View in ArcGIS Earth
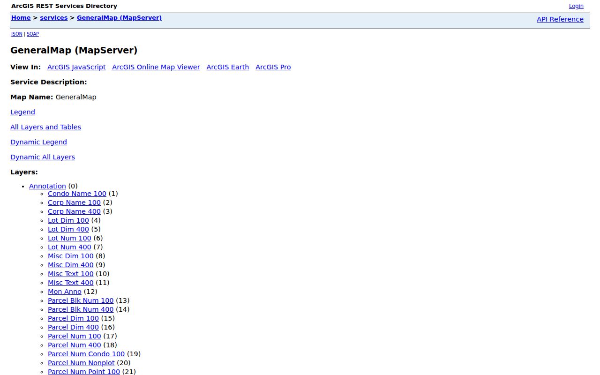Image resolution: width=600 pixels, height=375 pixels. point(228,67)
